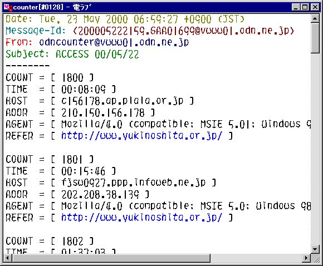Click the address 202.208.38.139
The height and width of the screenshot is (266, 323).
point(100,194)
